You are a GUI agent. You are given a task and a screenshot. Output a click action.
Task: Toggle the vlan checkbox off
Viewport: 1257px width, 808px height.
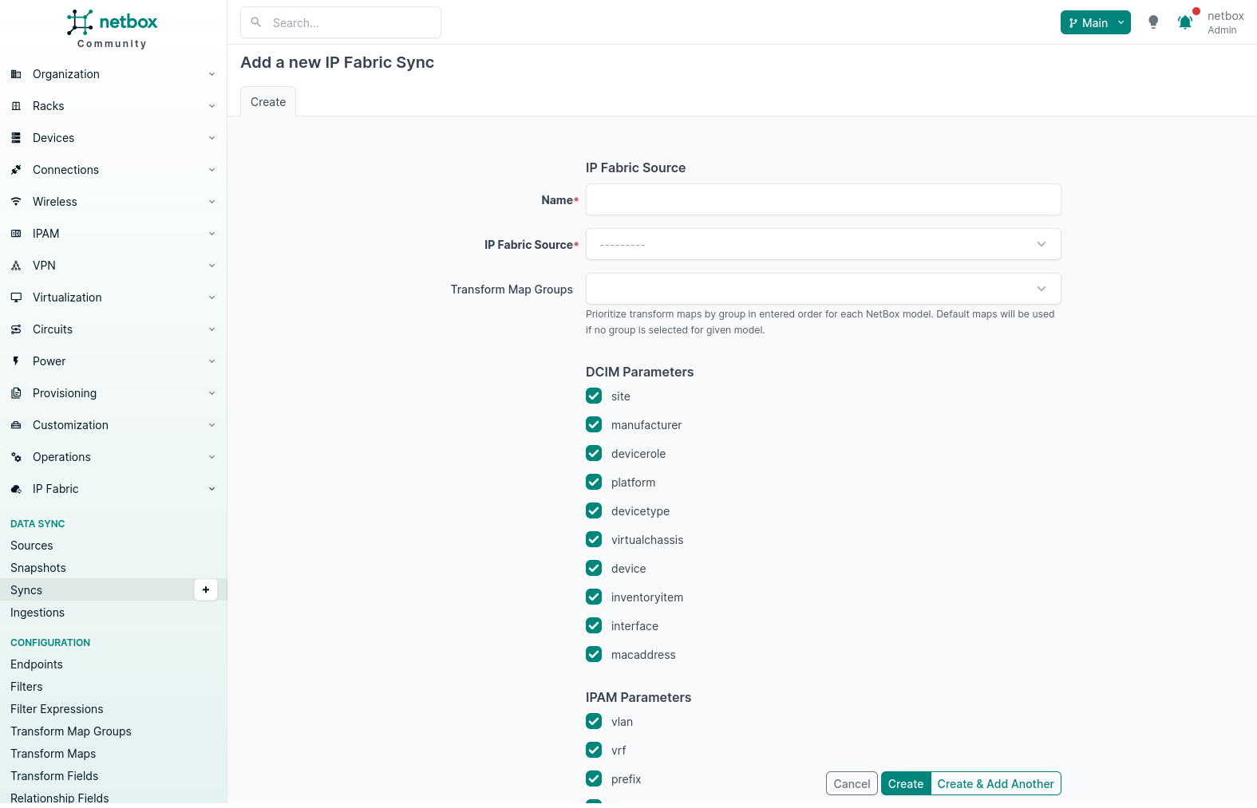click(x=594, y=721)
